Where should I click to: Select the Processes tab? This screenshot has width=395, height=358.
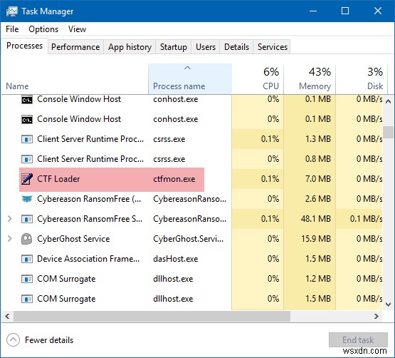[24, 46]
